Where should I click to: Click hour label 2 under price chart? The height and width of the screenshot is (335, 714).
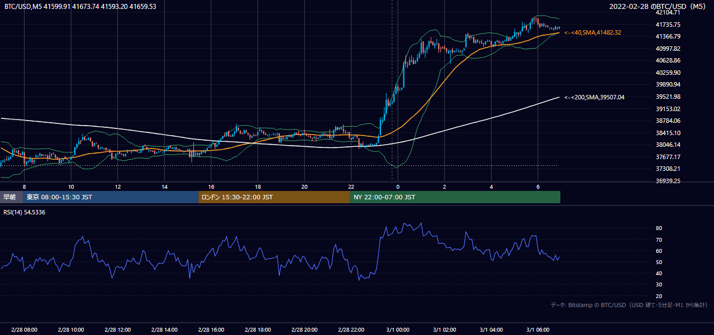pos(444,186)
